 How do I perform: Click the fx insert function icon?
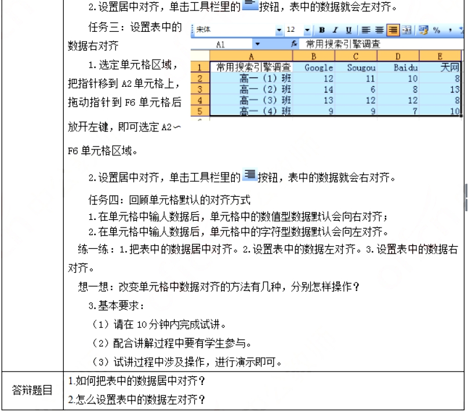(294, 44)
